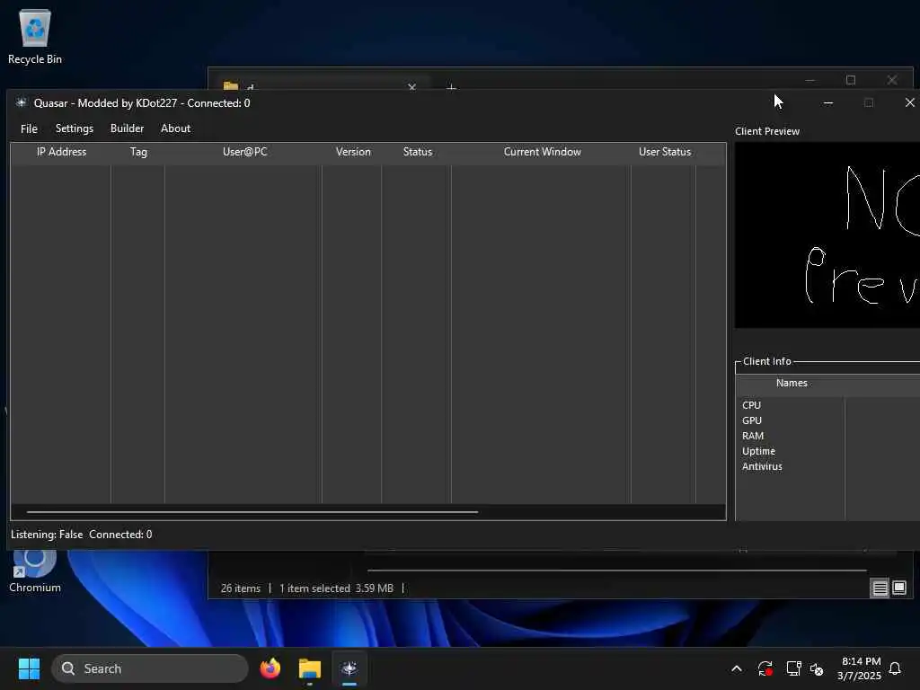Select the Uptime row in Client Info
The image size is (920, 690).
758,451
